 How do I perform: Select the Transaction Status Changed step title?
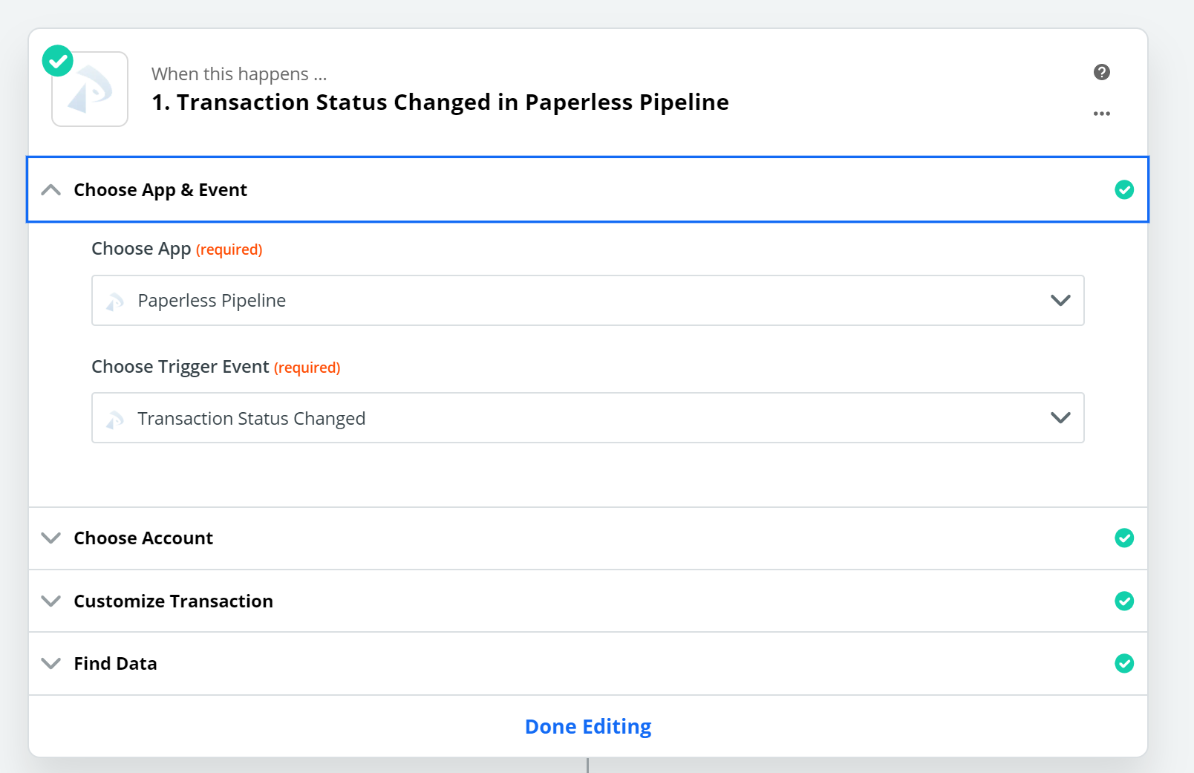(440, 102)
